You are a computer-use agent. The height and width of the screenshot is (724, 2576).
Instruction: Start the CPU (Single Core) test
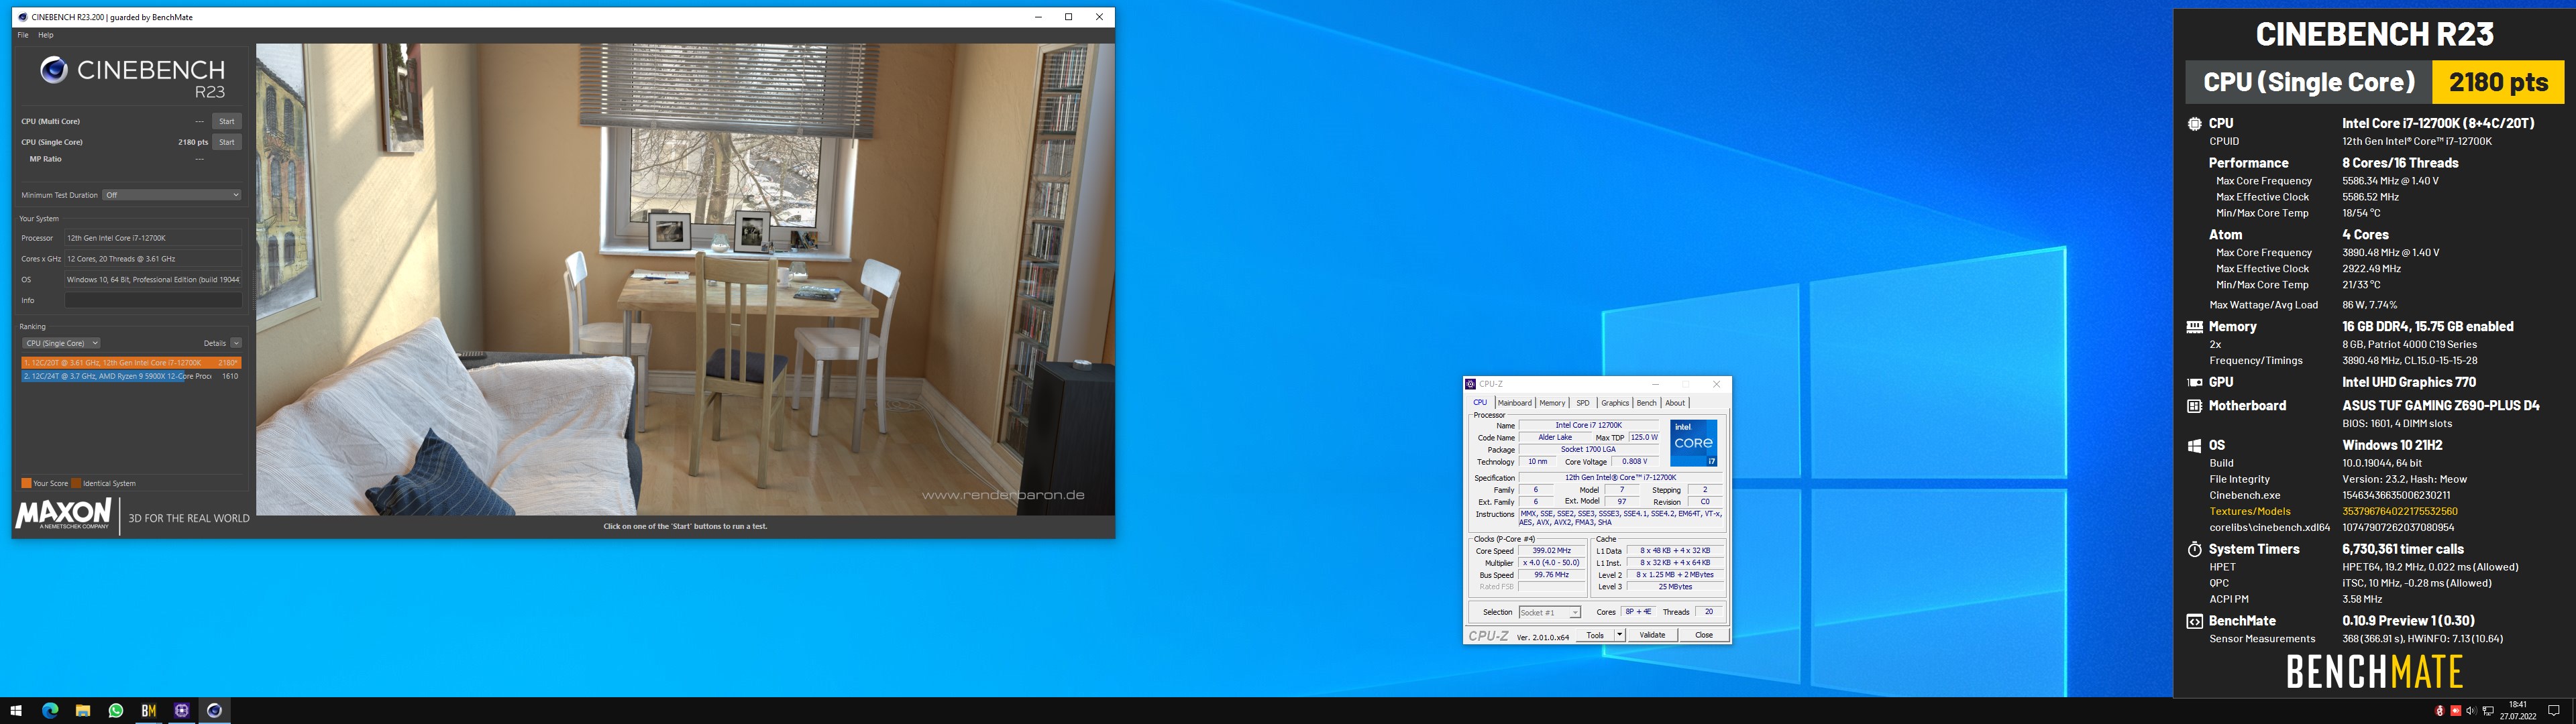click(227, 142)
